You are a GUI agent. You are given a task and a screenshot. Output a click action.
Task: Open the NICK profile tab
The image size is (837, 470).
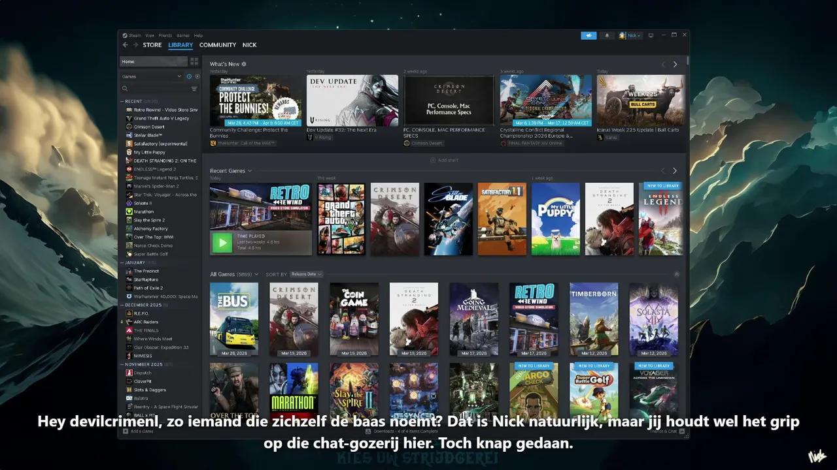point(249,45)
